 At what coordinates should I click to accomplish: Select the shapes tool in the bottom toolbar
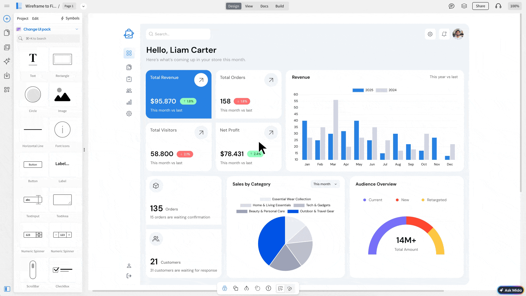coord(236,288)
